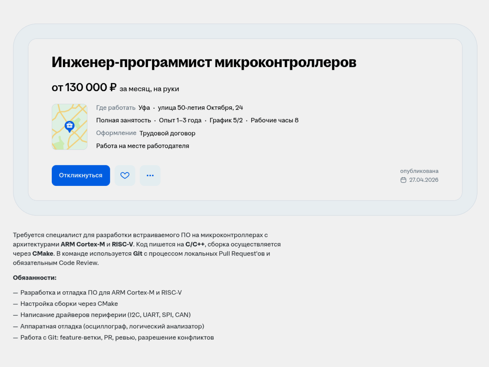Click the address улица 50-летия Октября, 24

coord(200,108)
